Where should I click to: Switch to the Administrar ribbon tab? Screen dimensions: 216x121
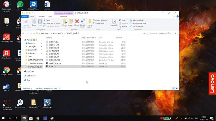coord(63,16)
